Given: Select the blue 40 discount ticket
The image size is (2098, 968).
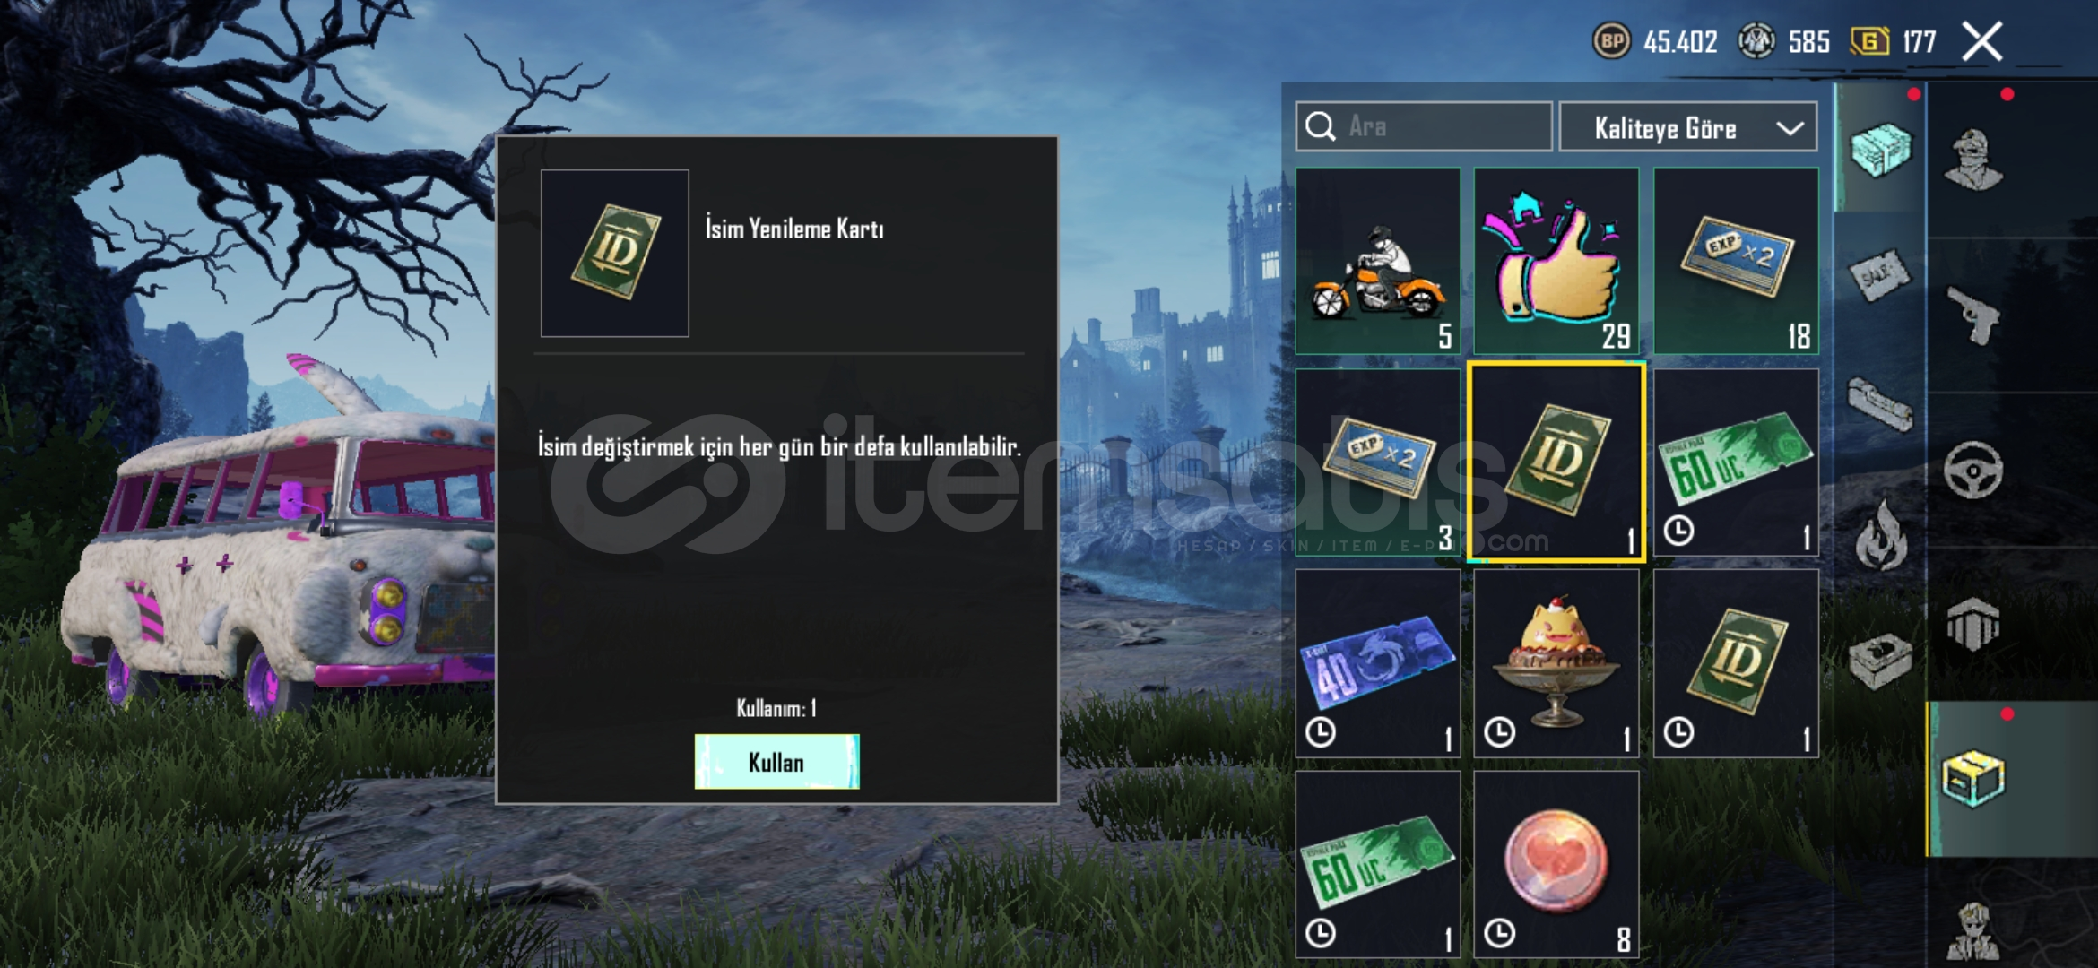Looking at the screenshot, I should [1377, 663].
